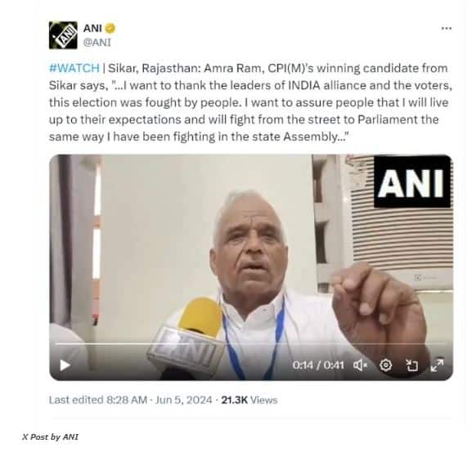Click the video progress bar
The height and width of the screenshot is (452, 476).
251,344
